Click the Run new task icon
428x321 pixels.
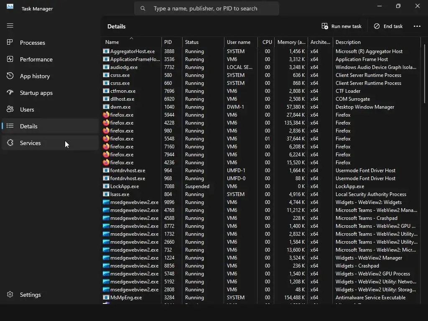tap(325, 26)
